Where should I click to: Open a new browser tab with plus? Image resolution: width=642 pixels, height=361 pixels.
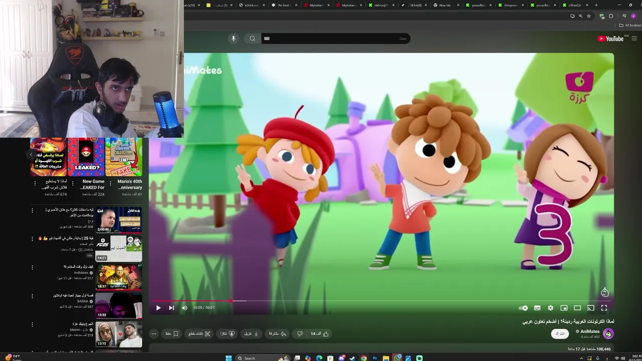pos(596,5)
